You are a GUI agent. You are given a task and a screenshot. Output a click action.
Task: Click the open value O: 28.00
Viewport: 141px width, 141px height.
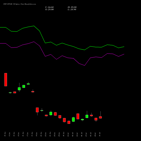pos(49,10)
